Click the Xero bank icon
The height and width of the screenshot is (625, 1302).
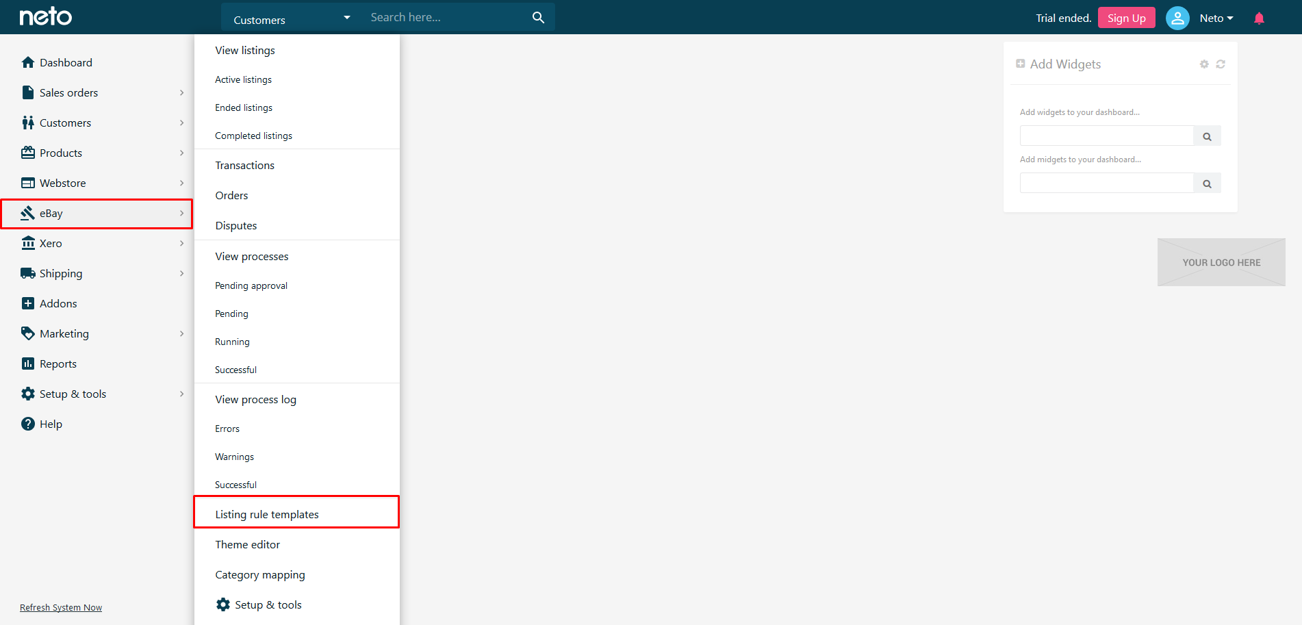(x=28, y=243)
